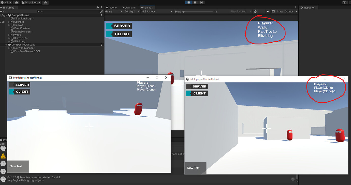Pause play mode with the pause button

[x=195, y=3]
